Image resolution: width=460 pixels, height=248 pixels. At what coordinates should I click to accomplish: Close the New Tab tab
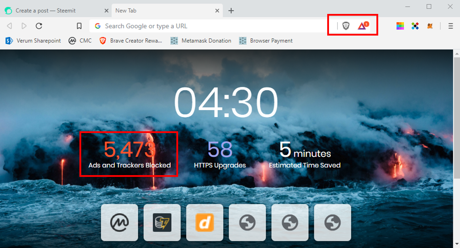click(217, 11)
